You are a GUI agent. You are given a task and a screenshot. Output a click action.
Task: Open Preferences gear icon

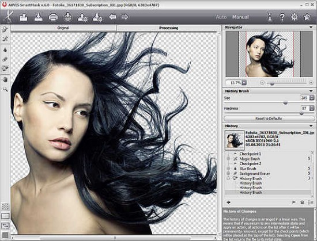tap(294, 17)
